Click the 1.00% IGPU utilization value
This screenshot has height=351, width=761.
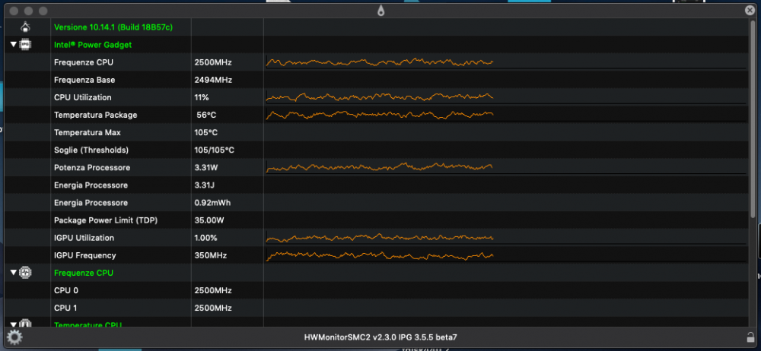click(205, 238)
